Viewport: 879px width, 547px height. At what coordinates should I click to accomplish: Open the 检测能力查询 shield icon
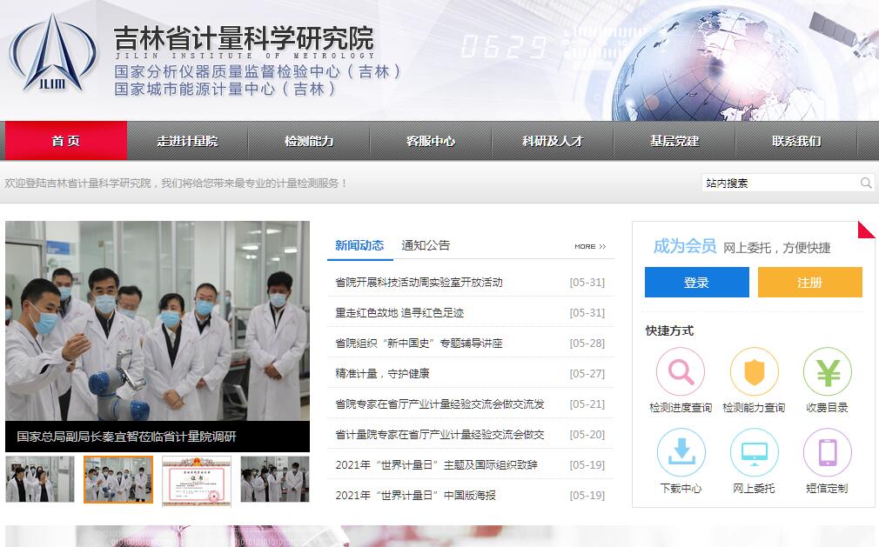point(754,372)
